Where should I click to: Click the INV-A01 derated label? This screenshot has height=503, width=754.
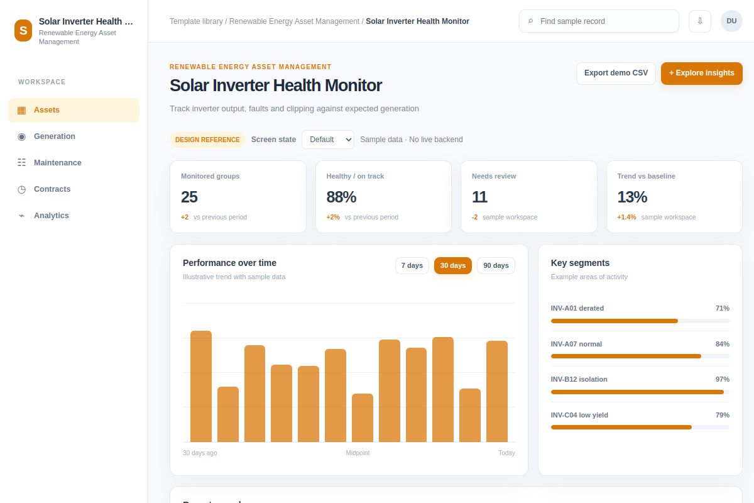tap(577, 308)
